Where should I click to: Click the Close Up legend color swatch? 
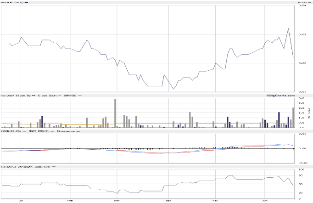click(34, 96)
